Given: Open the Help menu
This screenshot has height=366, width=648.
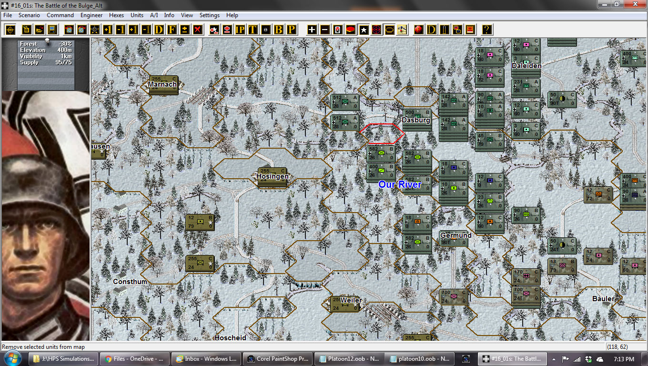Looking at the screenshot, I should [x=232, y=15].
